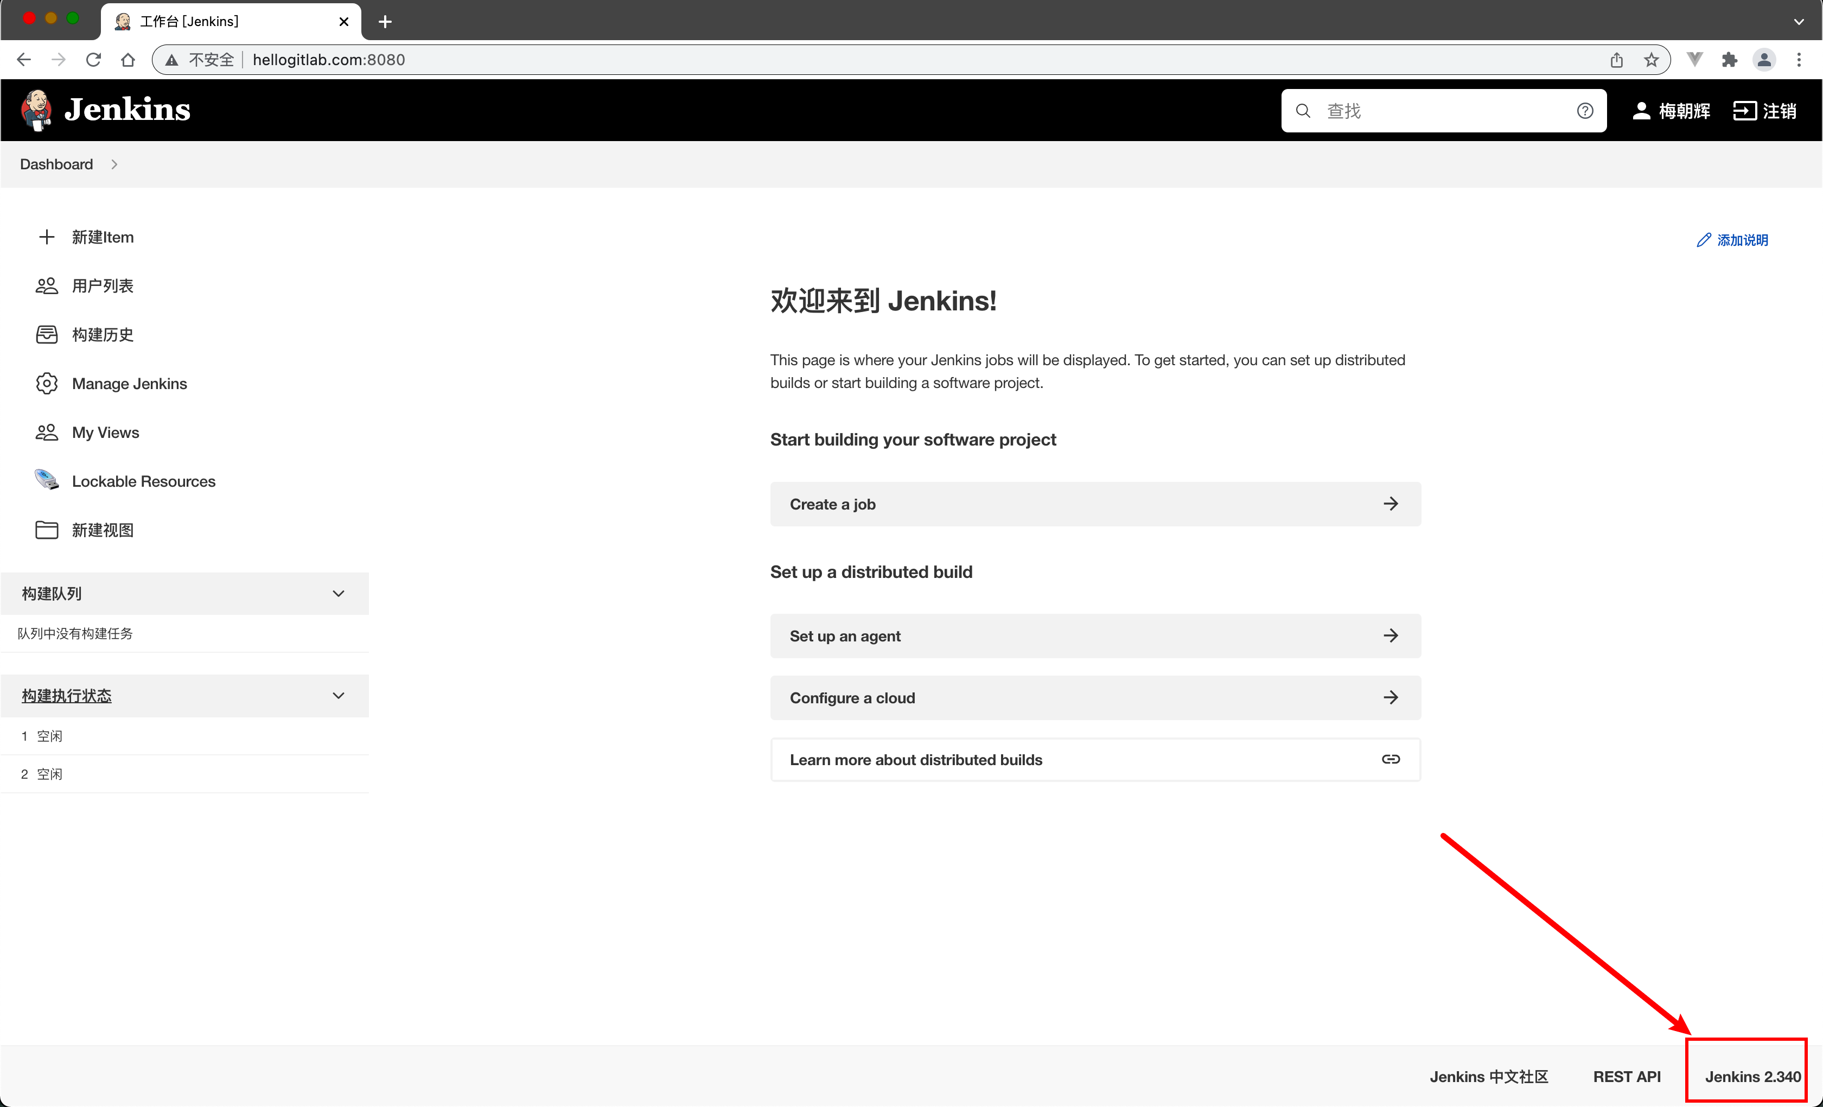Click the 构建历史 inbox icon
Image resolution: width=1823 pixels, height=1107 pixels.
47,334
